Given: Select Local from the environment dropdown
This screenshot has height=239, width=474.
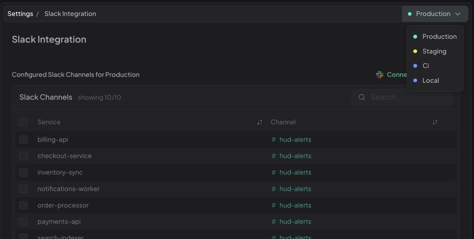Looking at the screenshot, I should tap(431, 80).
